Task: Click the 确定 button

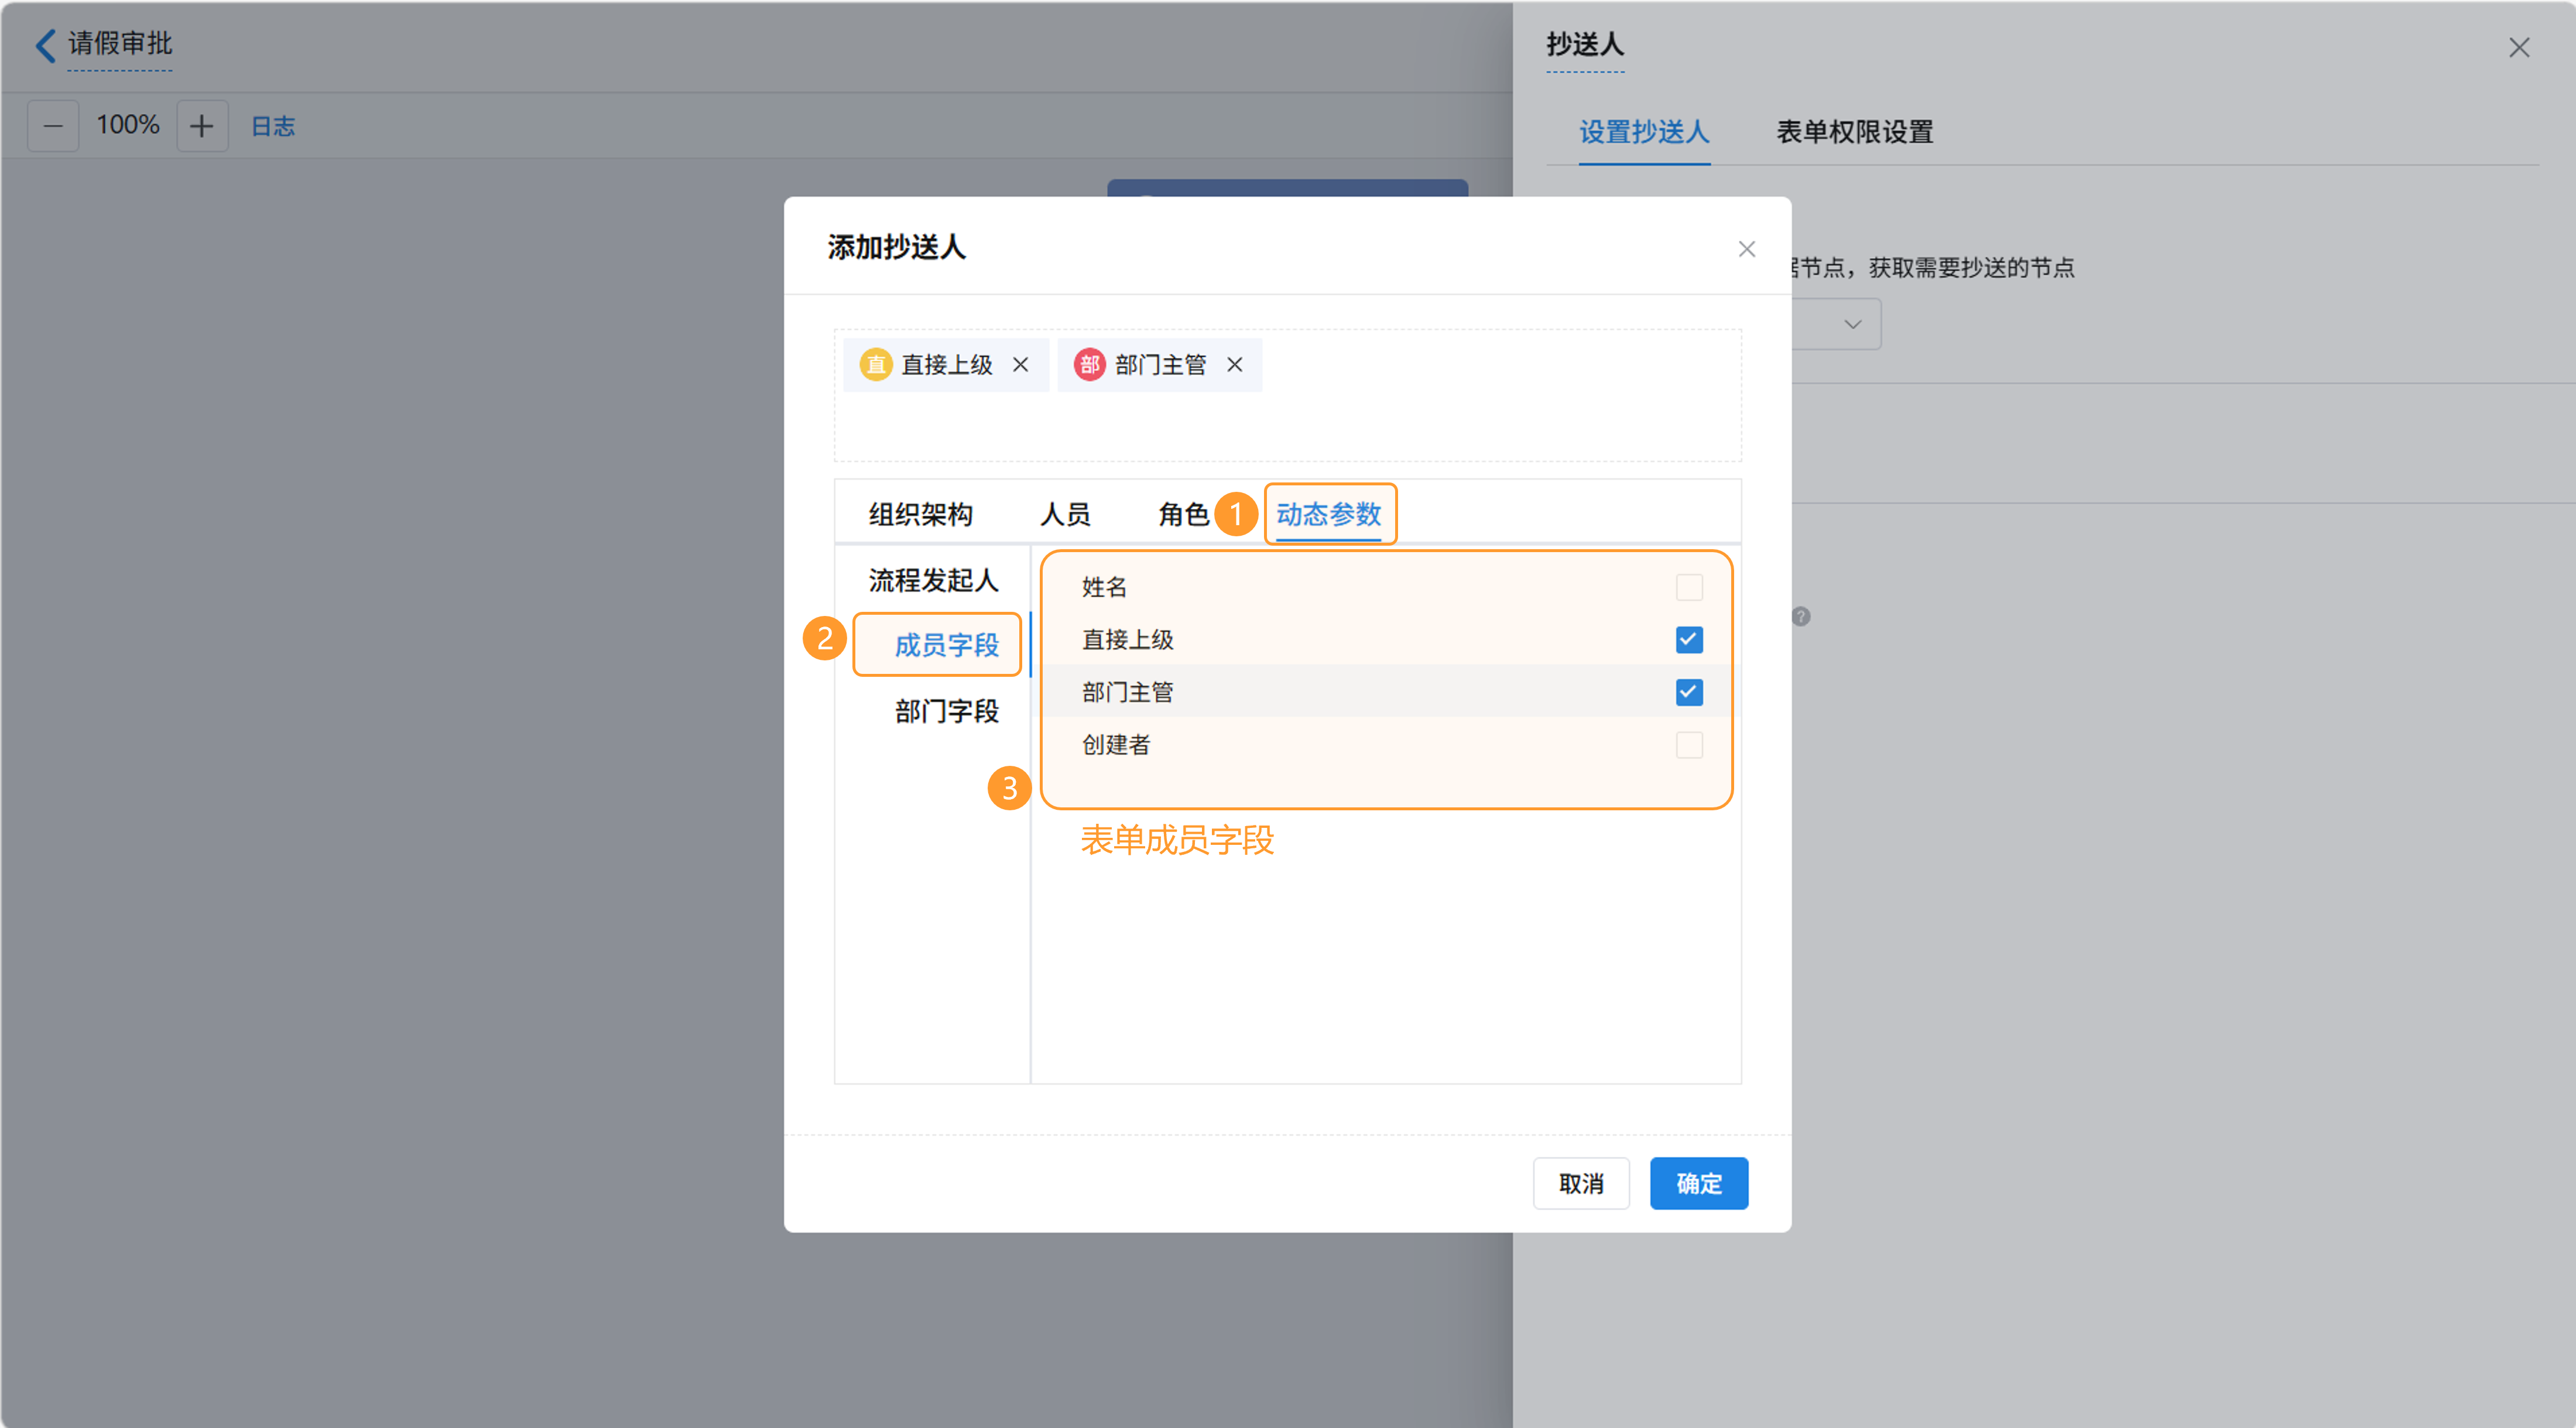Action: pos(1698,1183)
